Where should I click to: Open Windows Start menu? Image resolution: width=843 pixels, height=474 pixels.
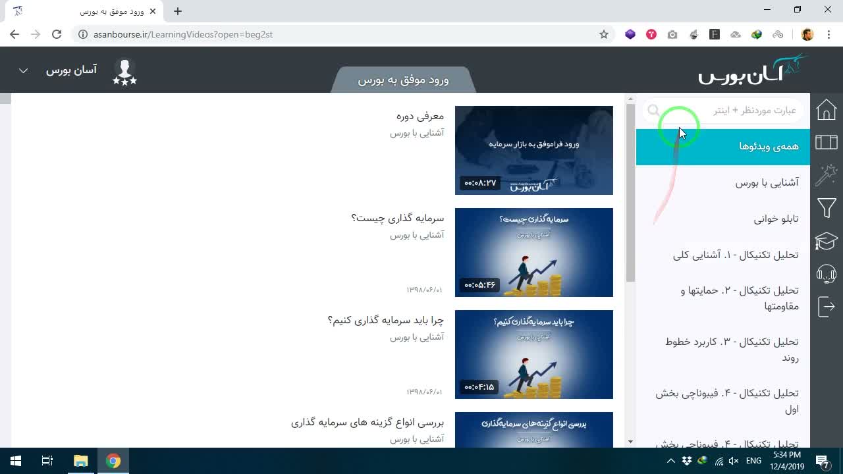point(16,461)
